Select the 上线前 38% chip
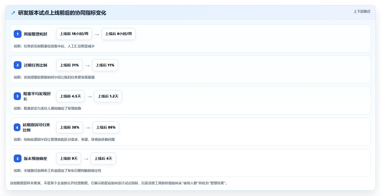Screen dimensions: 381x196 (70, 127)
